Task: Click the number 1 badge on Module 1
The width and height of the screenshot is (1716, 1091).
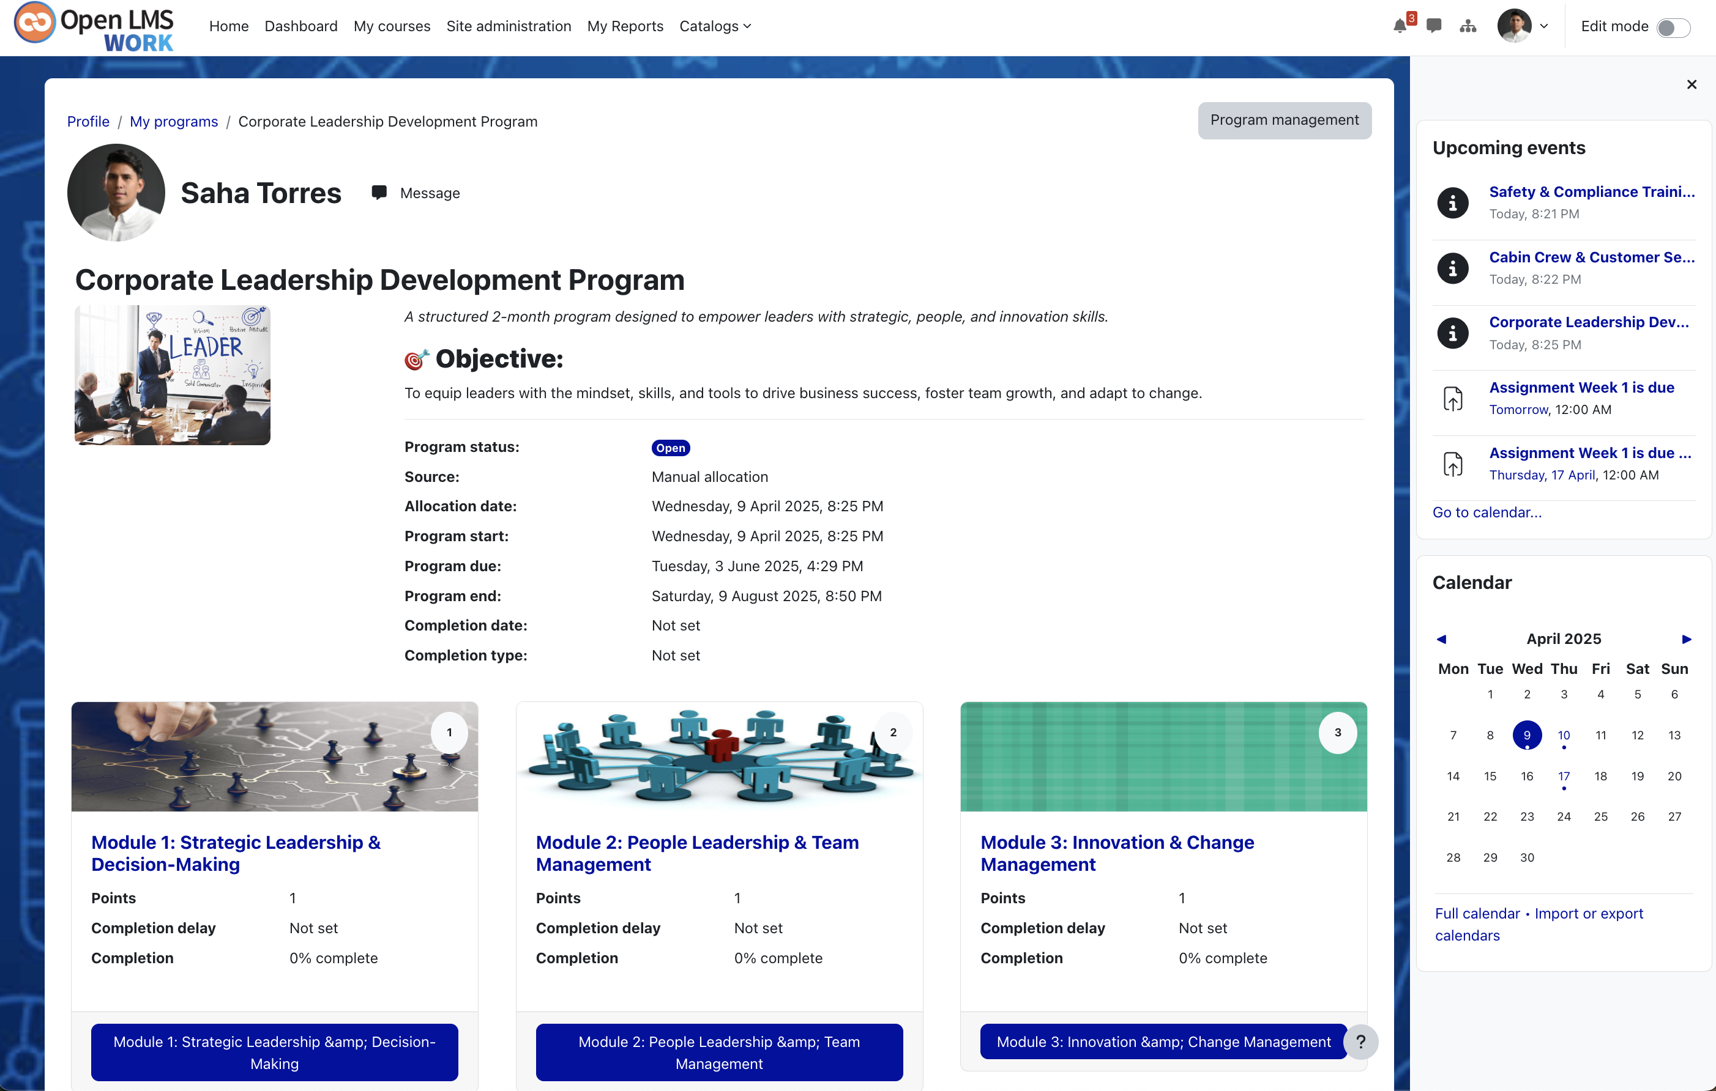Action: click(x=449, y=732)
